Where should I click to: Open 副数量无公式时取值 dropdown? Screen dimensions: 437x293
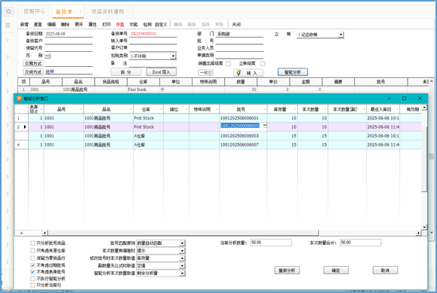pyautogui.click(x=182, y=266)
